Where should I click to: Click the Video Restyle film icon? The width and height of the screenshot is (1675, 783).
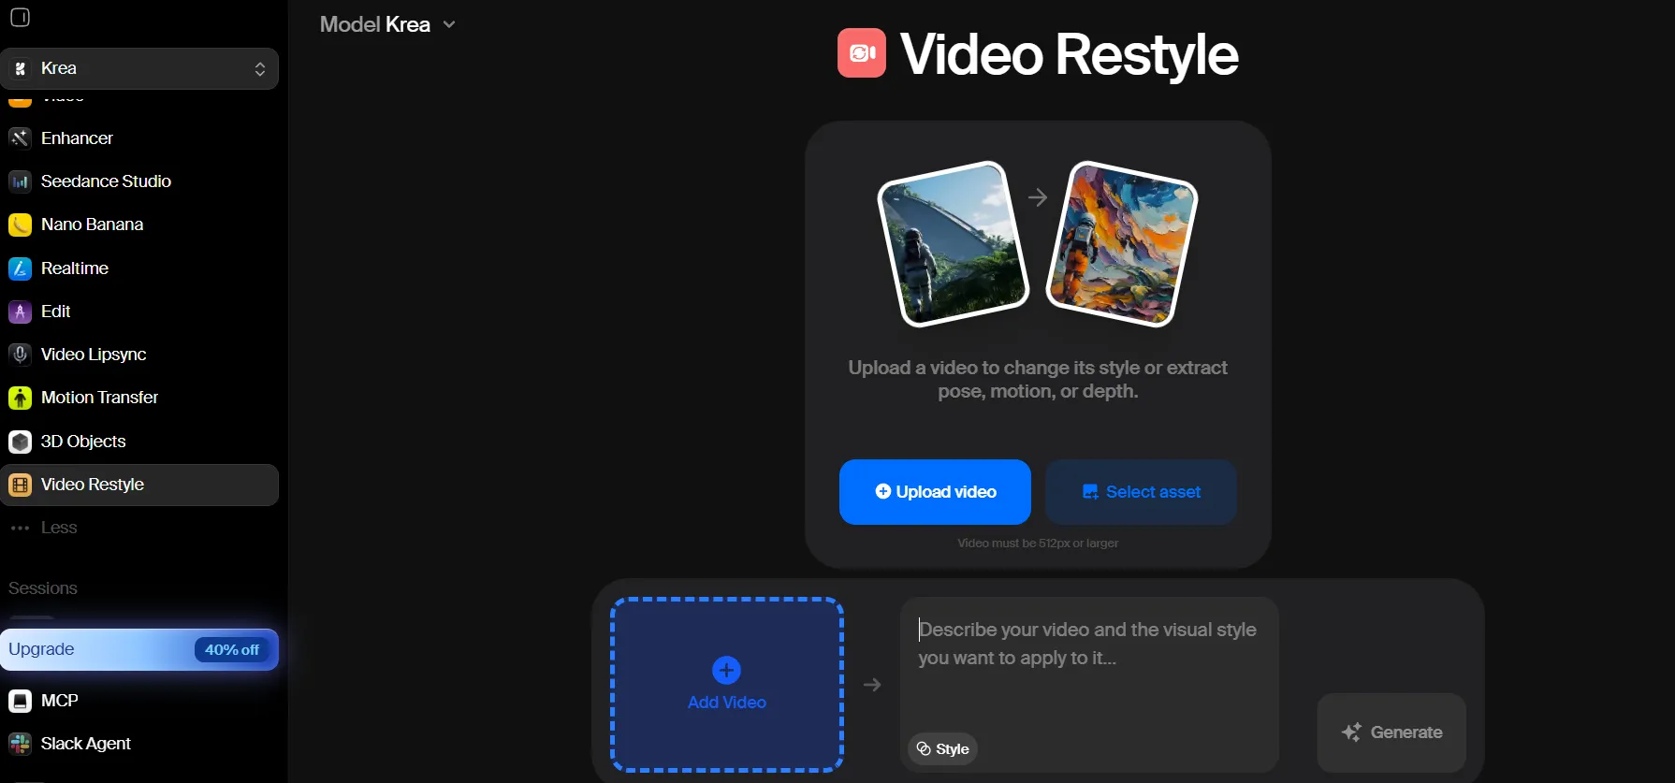pos(20,485)
